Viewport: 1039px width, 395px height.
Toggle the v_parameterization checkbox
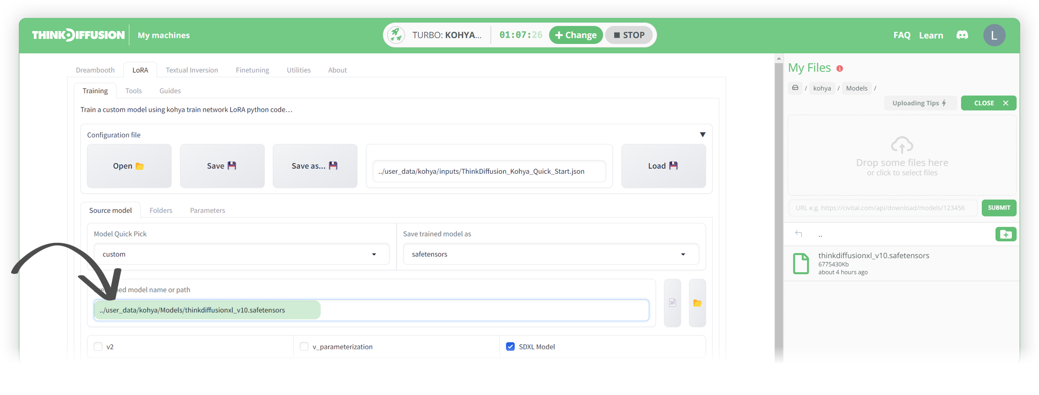coord(304,347)
